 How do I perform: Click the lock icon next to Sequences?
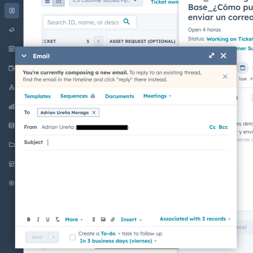point(93,96)
